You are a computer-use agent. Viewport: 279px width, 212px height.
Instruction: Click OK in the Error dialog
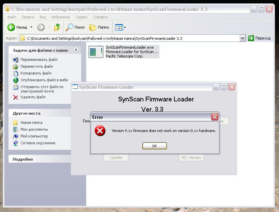(x=154, y=146)
